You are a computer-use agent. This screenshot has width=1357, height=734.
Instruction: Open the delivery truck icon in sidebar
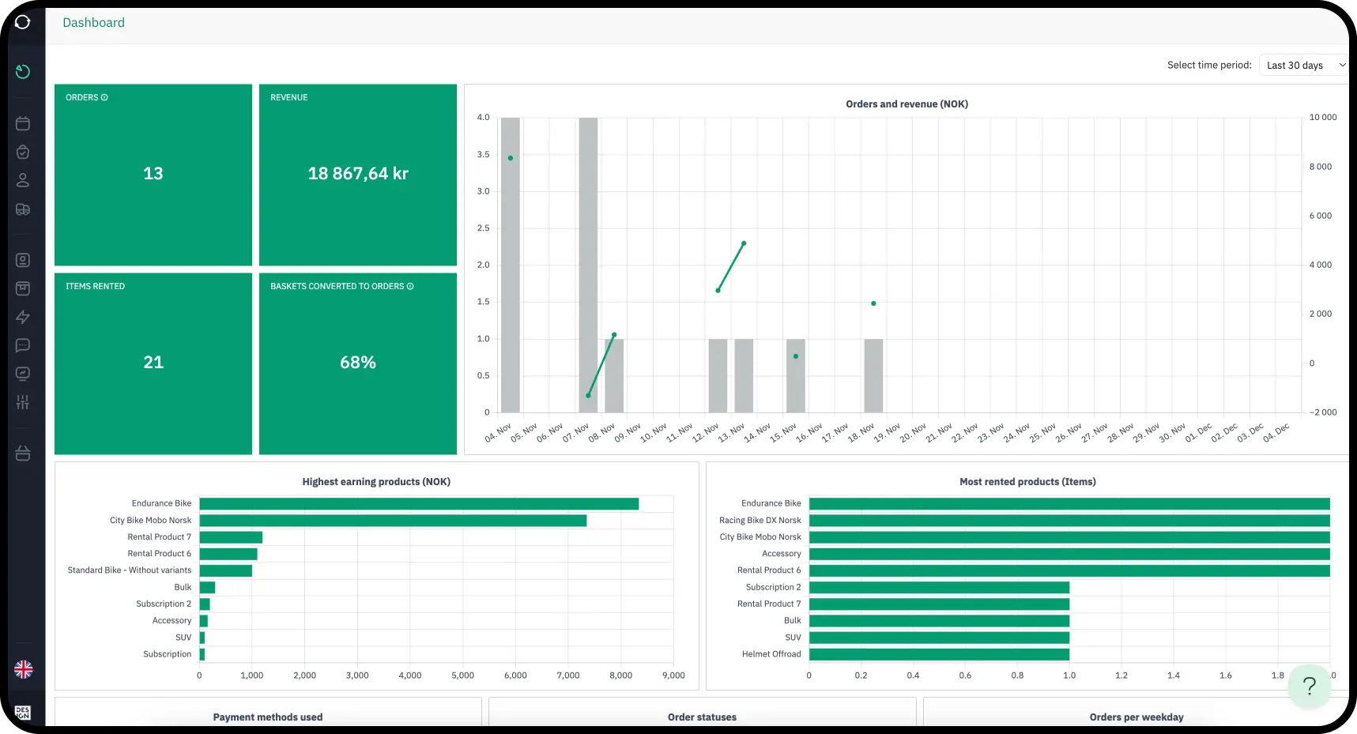[x=23, y=209]
